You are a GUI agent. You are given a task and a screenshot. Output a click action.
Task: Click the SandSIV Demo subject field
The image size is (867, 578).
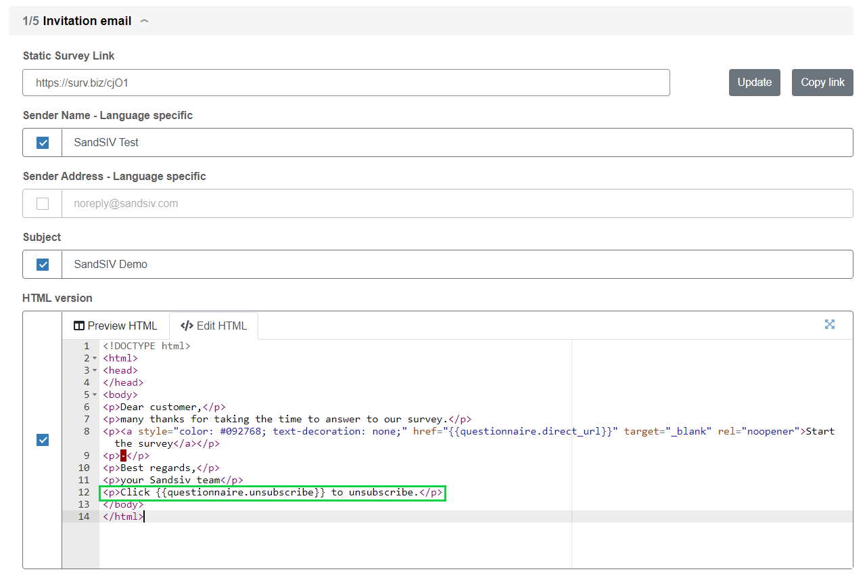[x=457, y=265]
